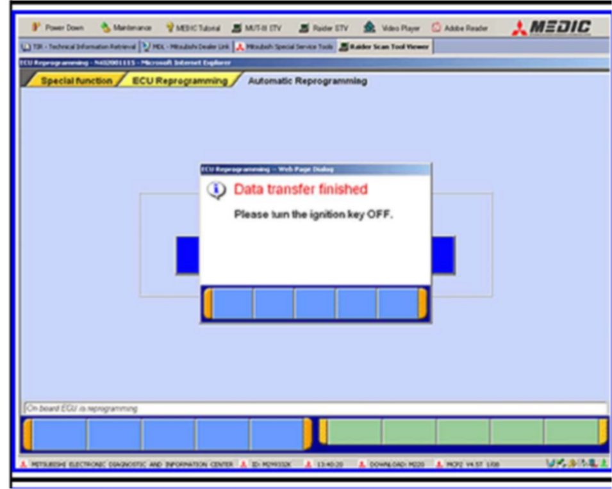Go to ECU Reprogramming breadcrumb
Image resolution: width=612 pixels, height=489 pixels.
[179, 81]
